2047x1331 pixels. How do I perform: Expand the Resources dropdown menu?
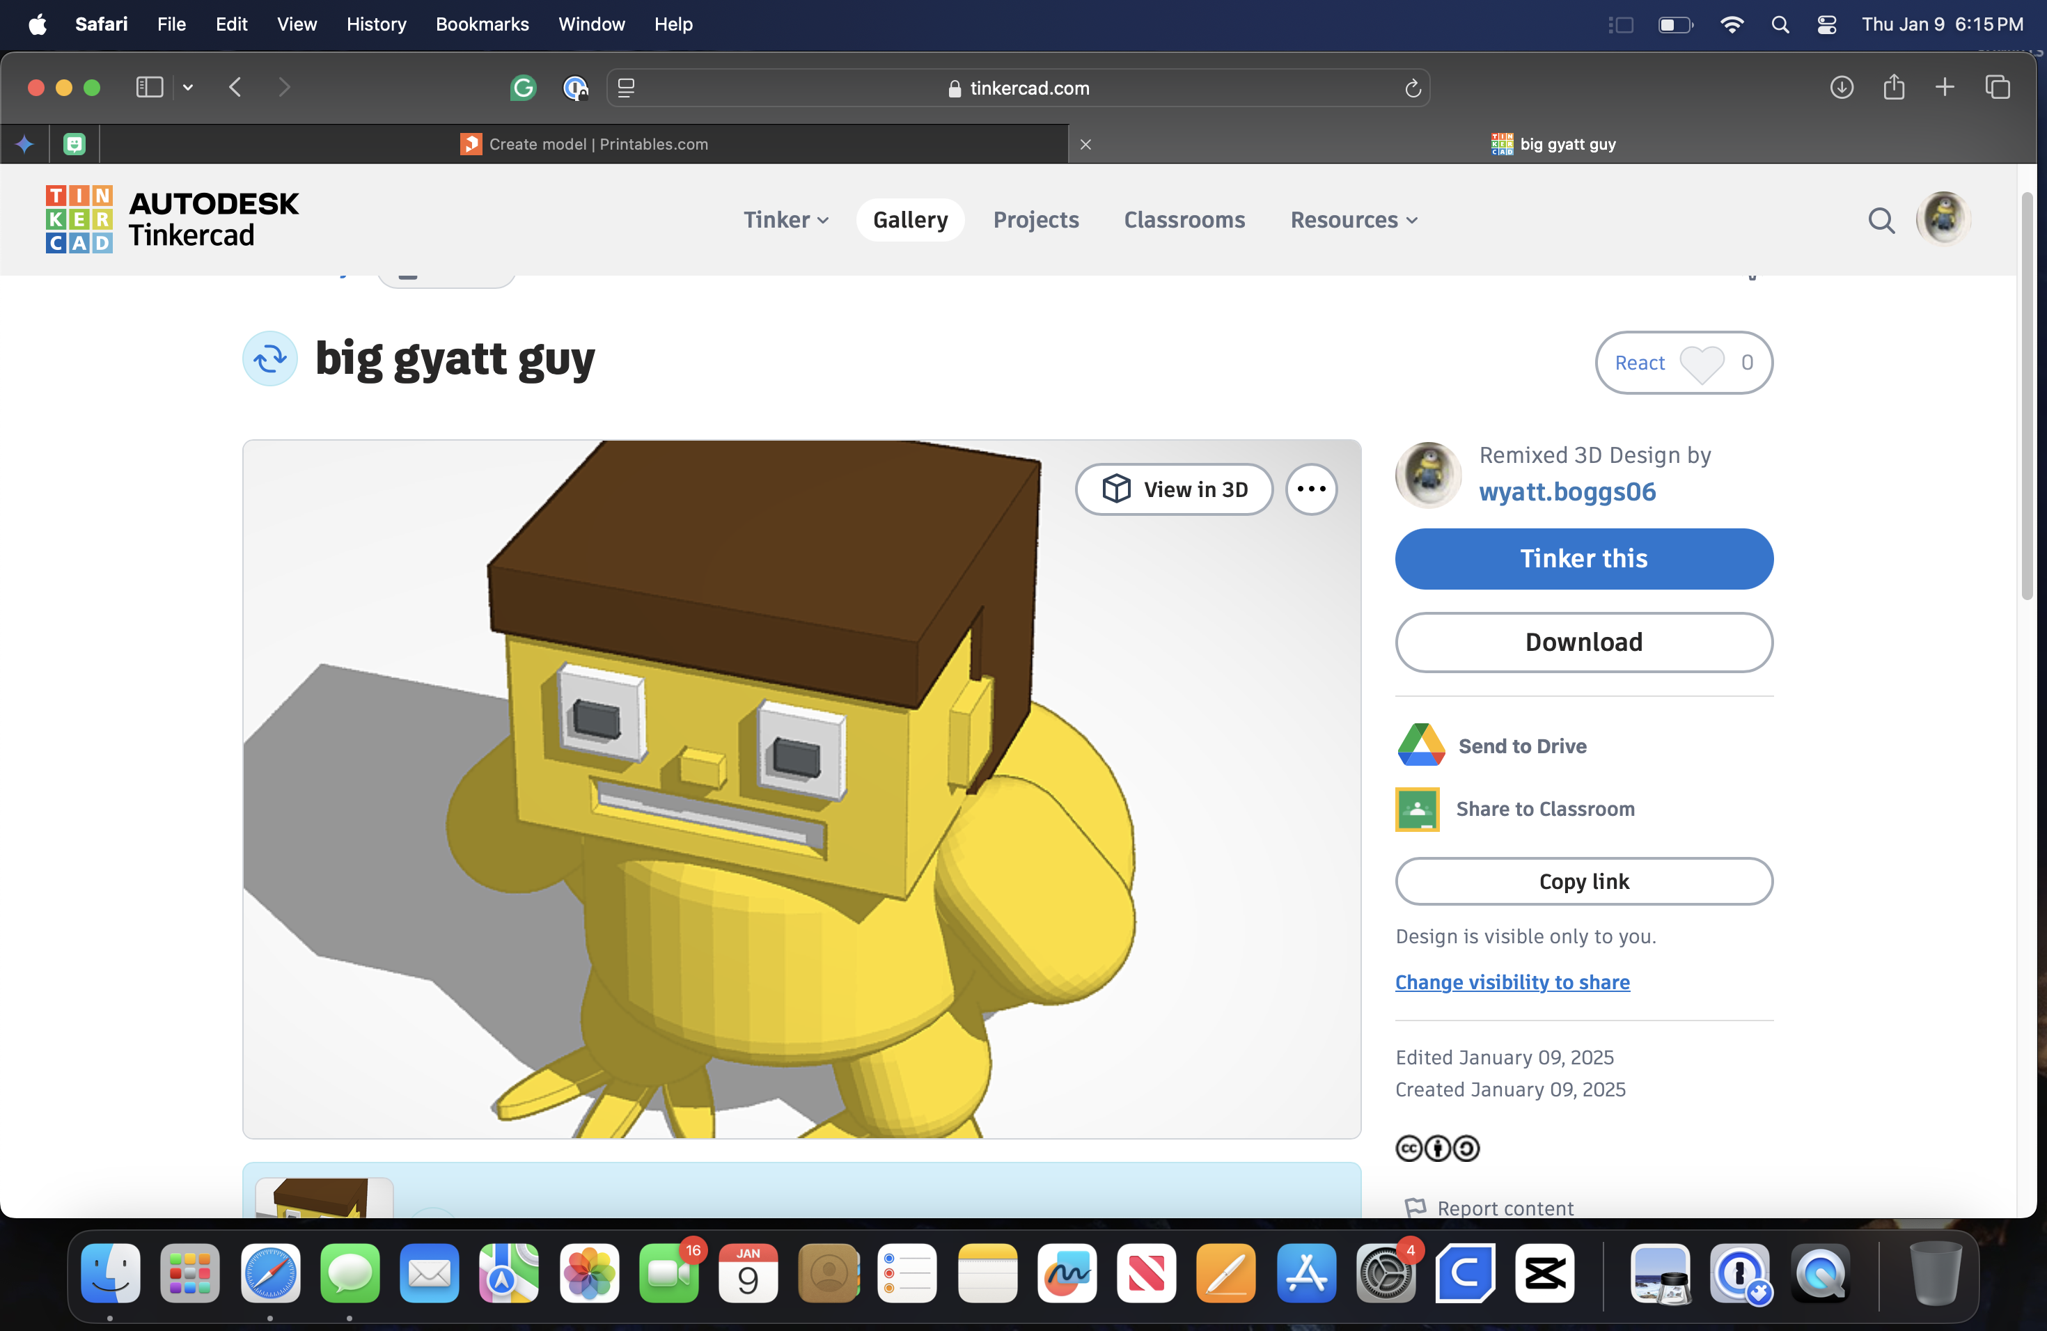pos(1354,220)
